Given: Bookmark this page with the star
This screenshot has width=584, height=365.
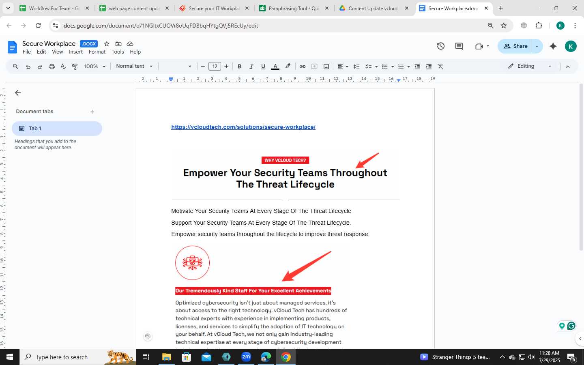Looking at the screenshot, I should tap(504, 26).
